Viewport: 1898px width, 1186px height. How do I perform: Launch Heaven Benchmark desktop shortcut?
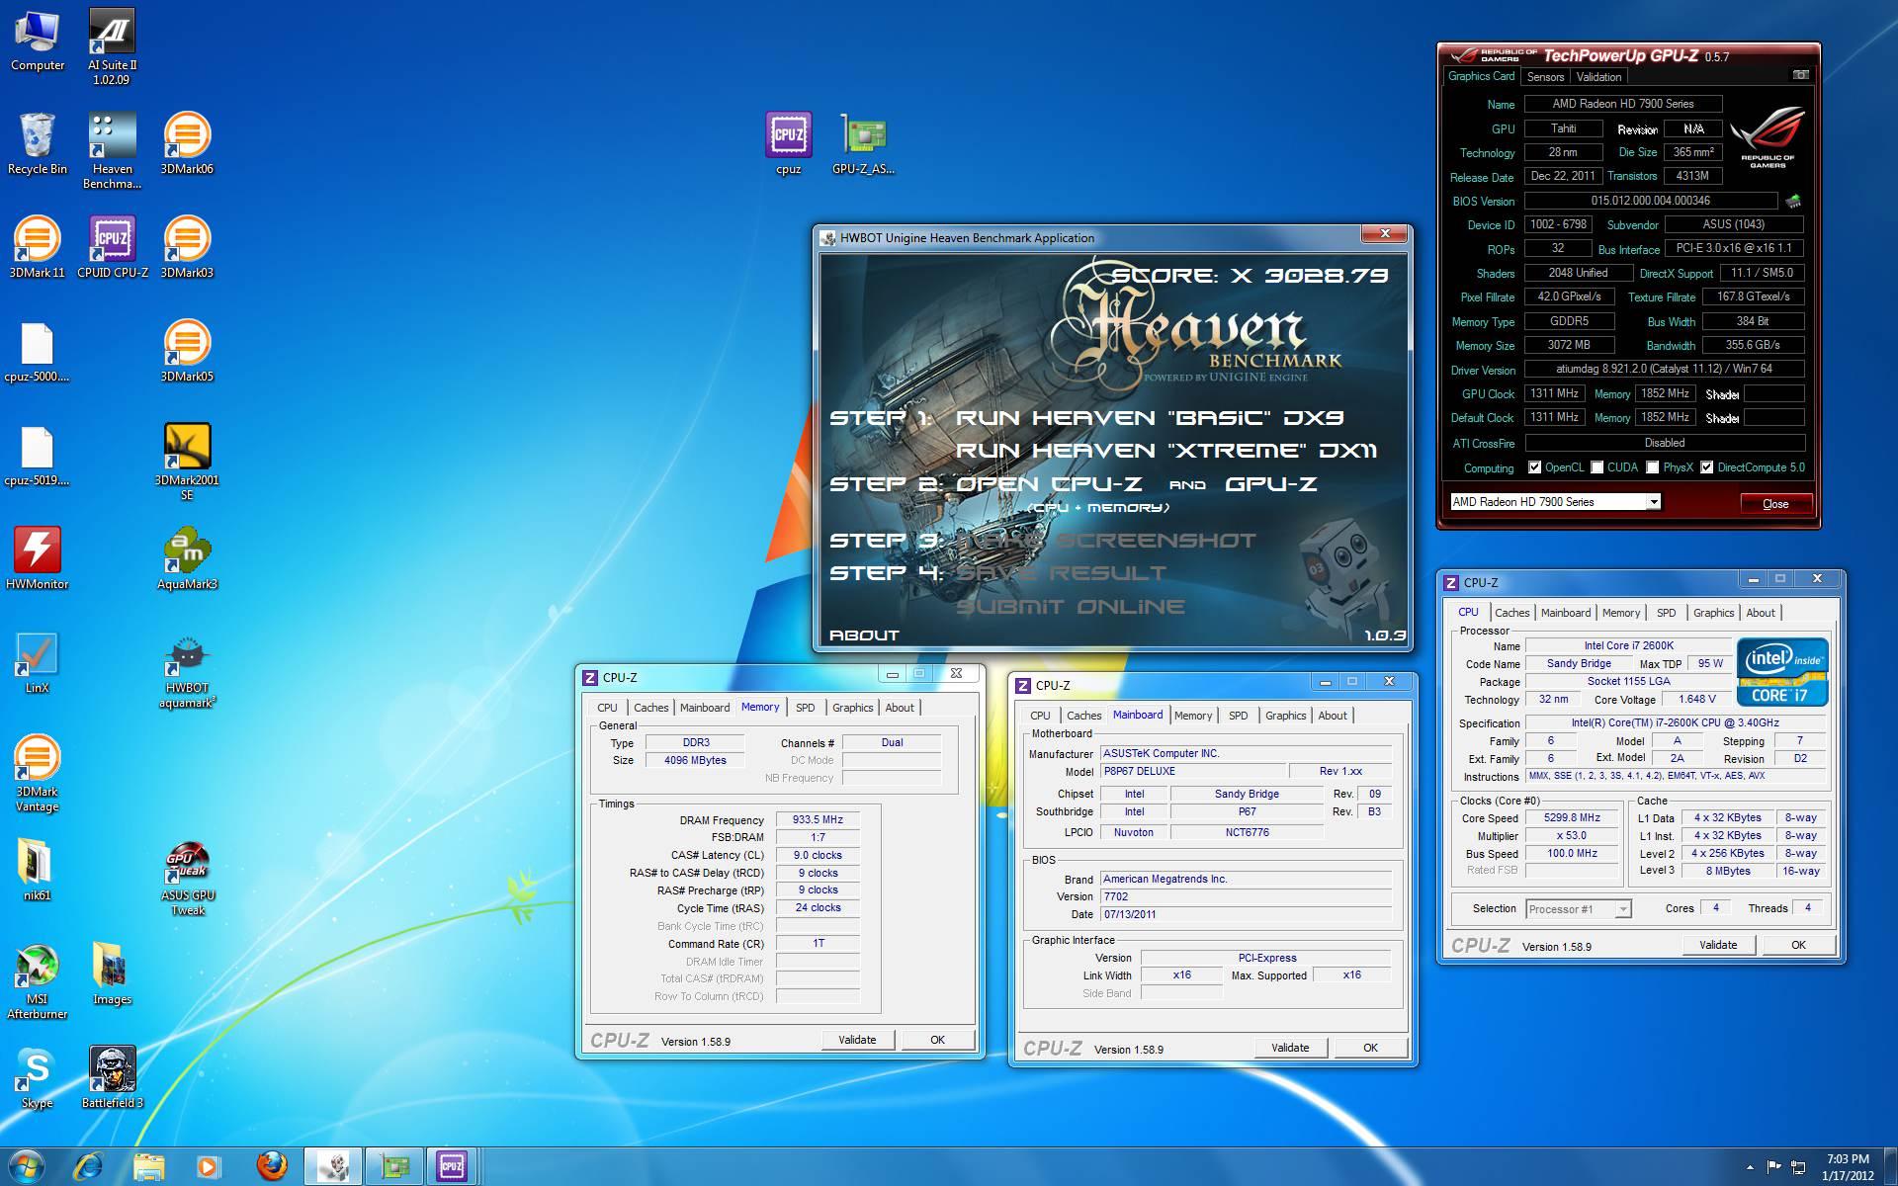112,150
